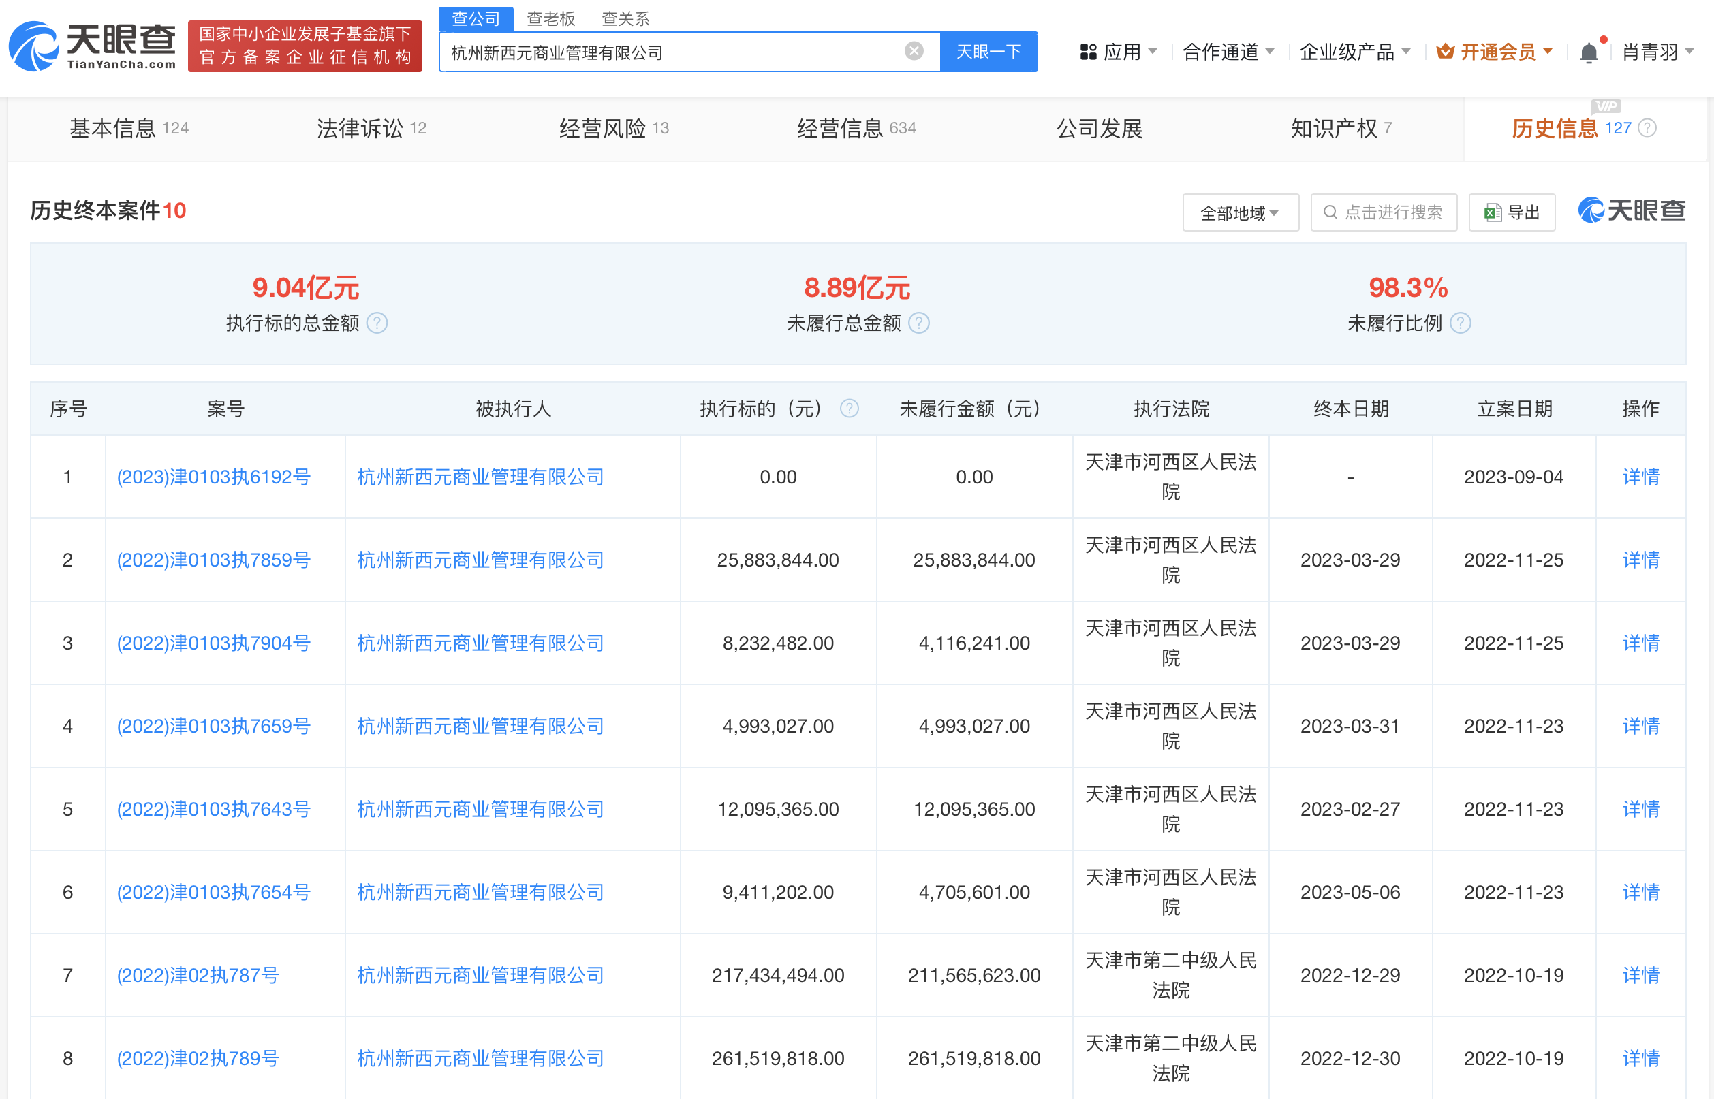Click help icon next to 未履行总金额
Viewport: 1714px width, 1099px height.
point(920,323)
